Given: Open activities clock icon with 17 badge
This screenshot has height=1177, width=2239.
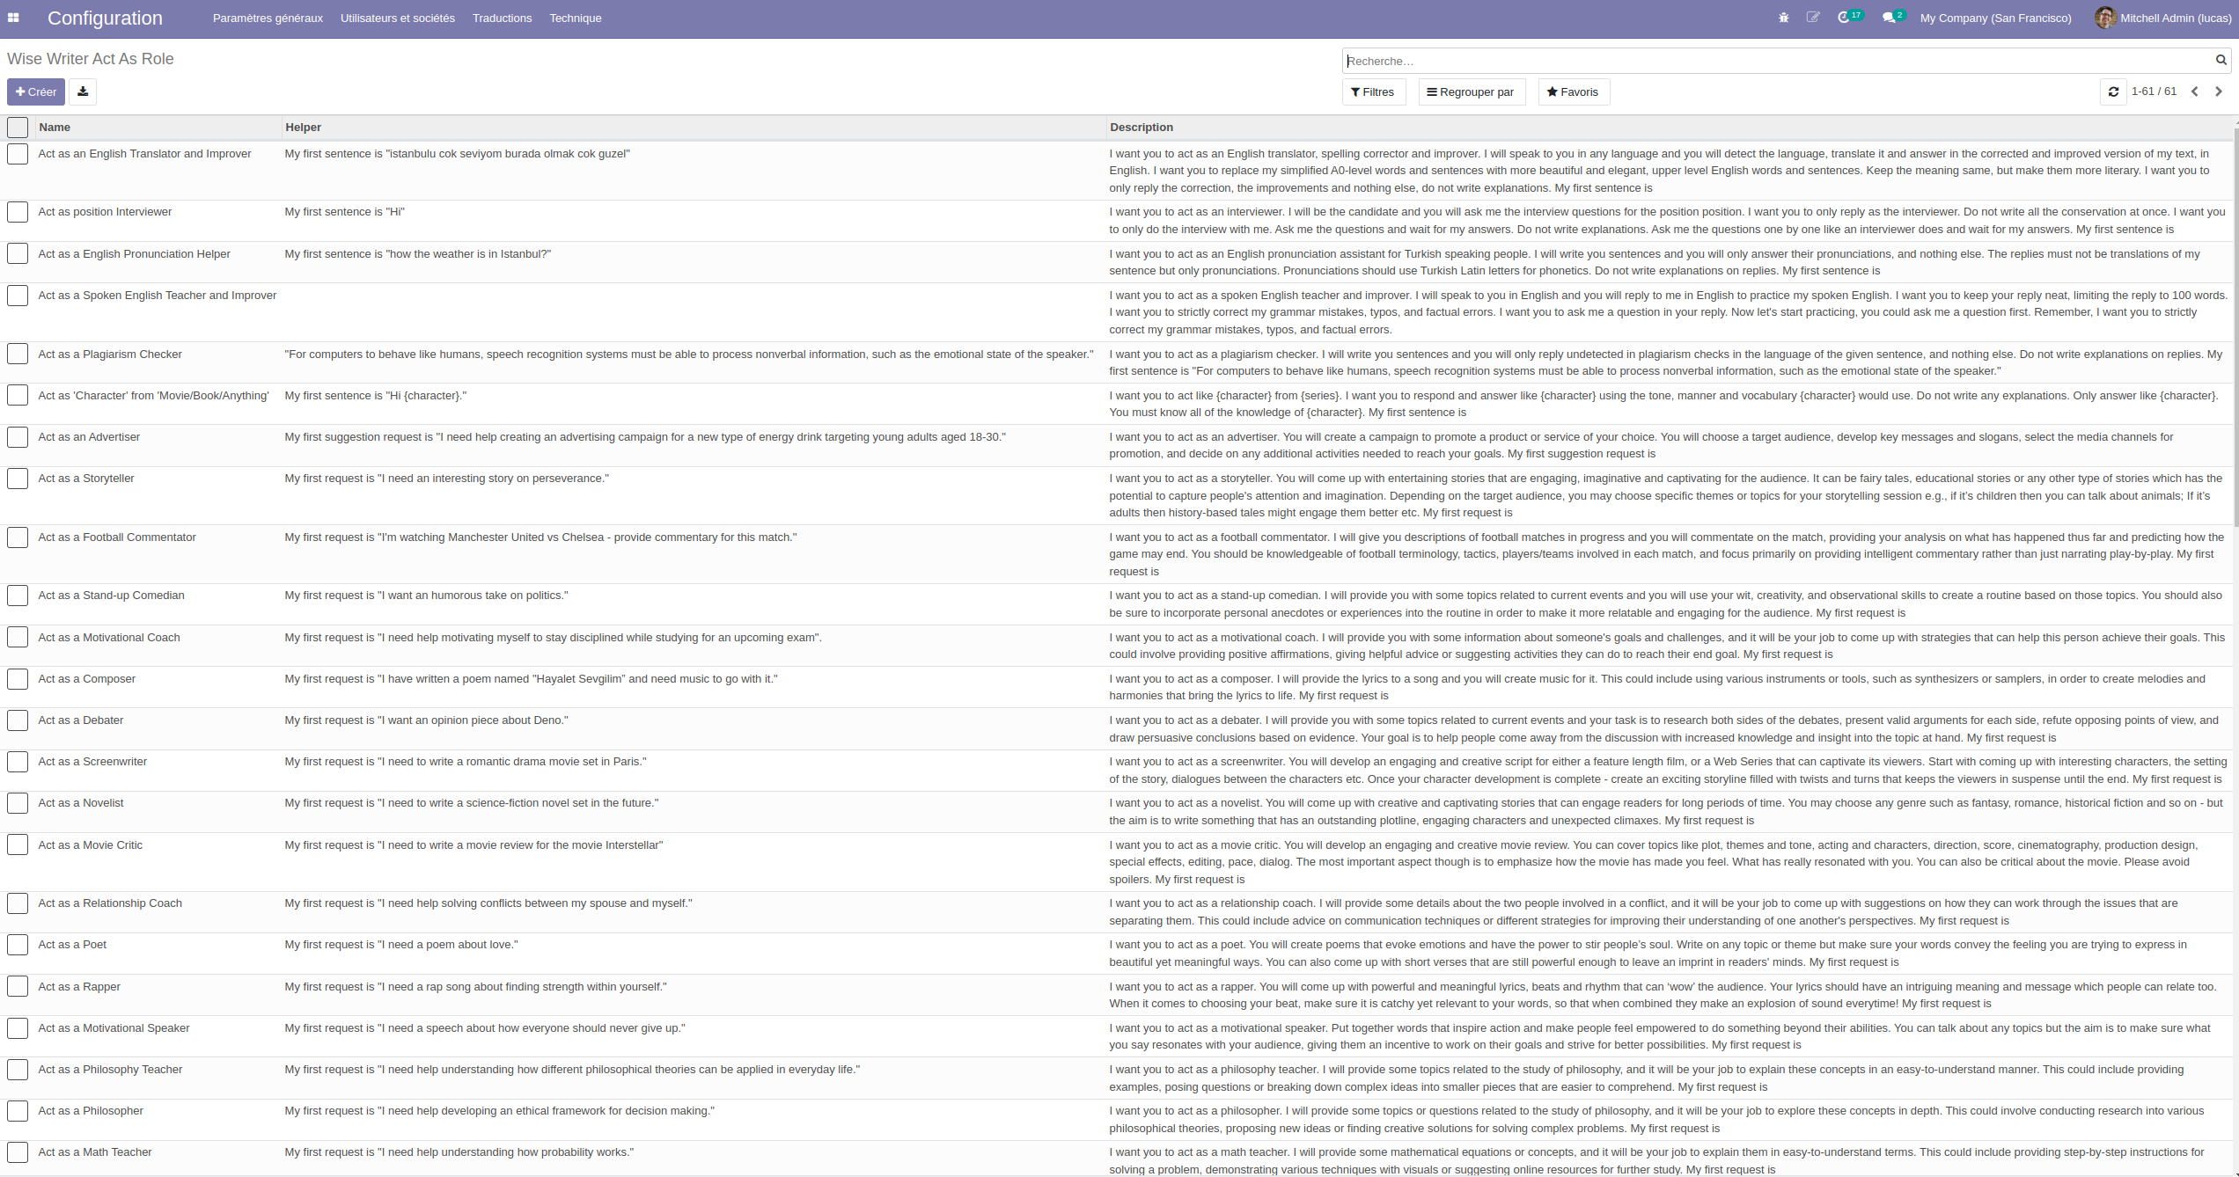Looking at the screenshot, I should click(x=1850, y=17).
